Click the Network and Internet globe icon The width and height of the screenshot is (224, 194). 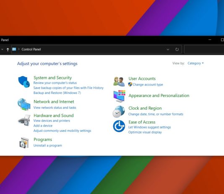coord(24,105)
